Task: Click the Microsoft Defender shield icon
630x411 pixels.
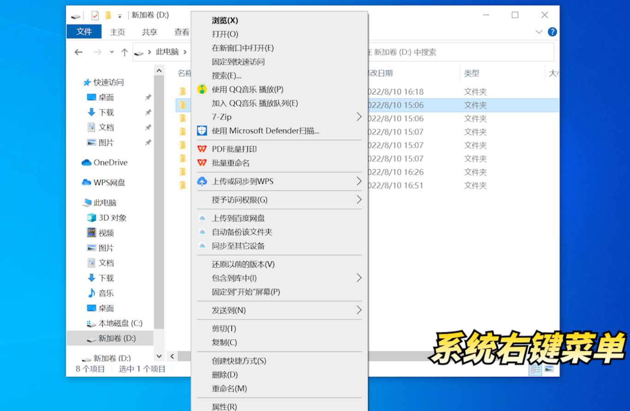Action: click(202, 131)
